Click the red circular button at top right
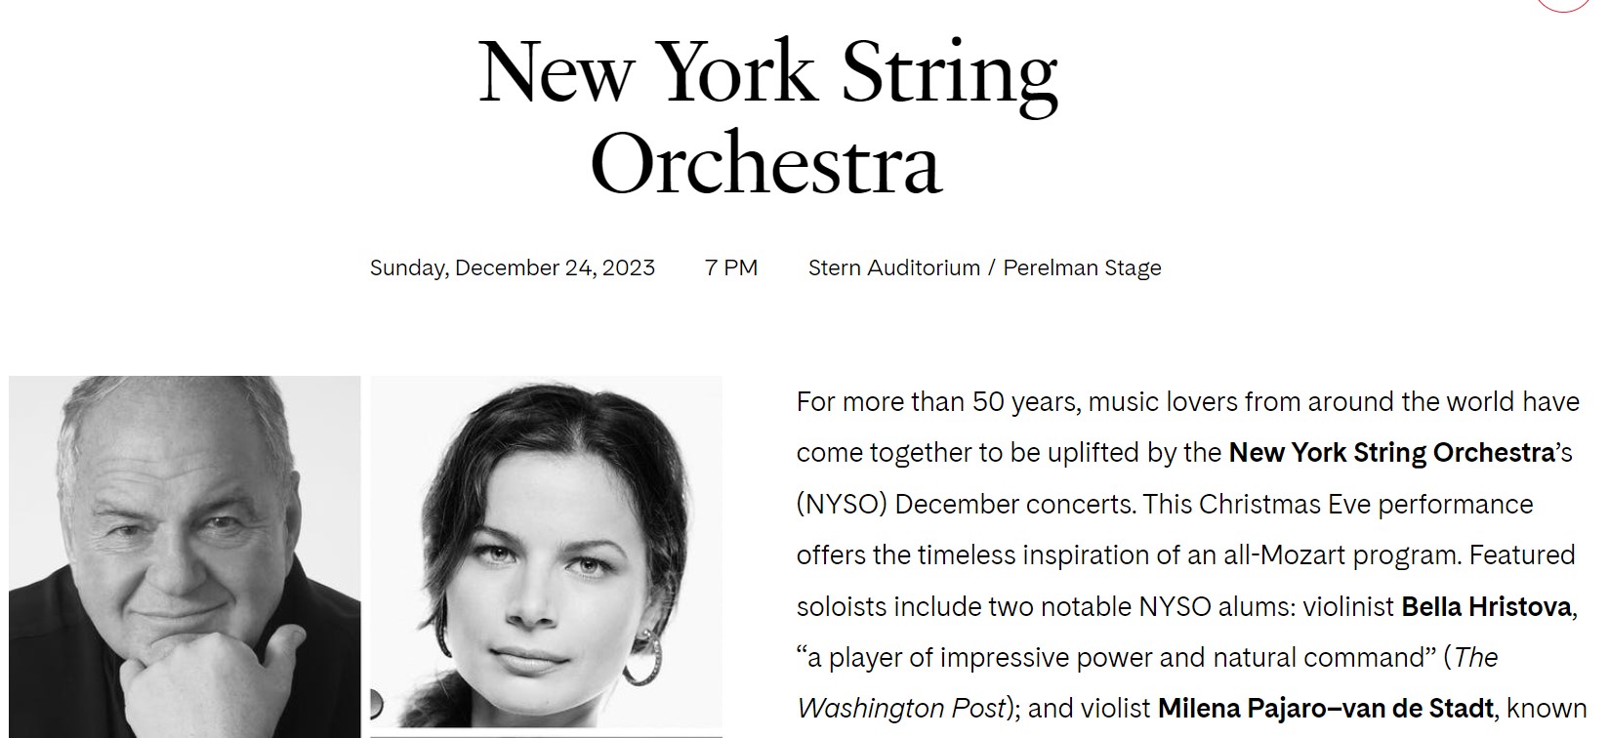The height and width of the screenshot is (738, 1609). (x=1566, y=3)
